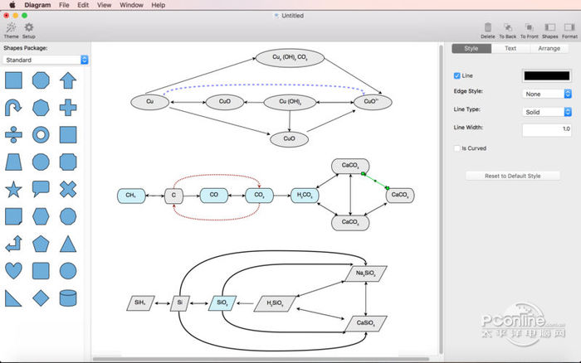Select the Na2SiO3 parallelogram node
This screenshot has width=581, height=363.
pos(366,273)
